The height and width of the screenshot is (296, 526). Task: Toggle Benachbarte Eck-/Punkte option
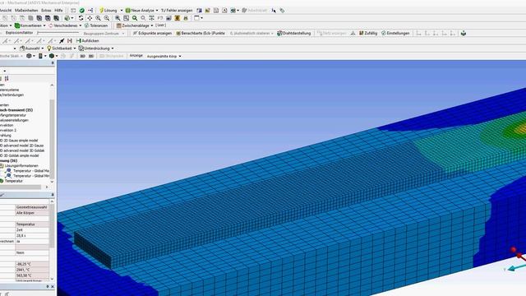[201, 33]
